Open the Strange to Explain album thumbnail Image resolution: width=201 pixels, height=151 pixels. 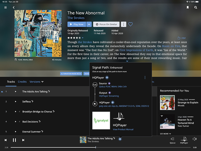point(167,102)
